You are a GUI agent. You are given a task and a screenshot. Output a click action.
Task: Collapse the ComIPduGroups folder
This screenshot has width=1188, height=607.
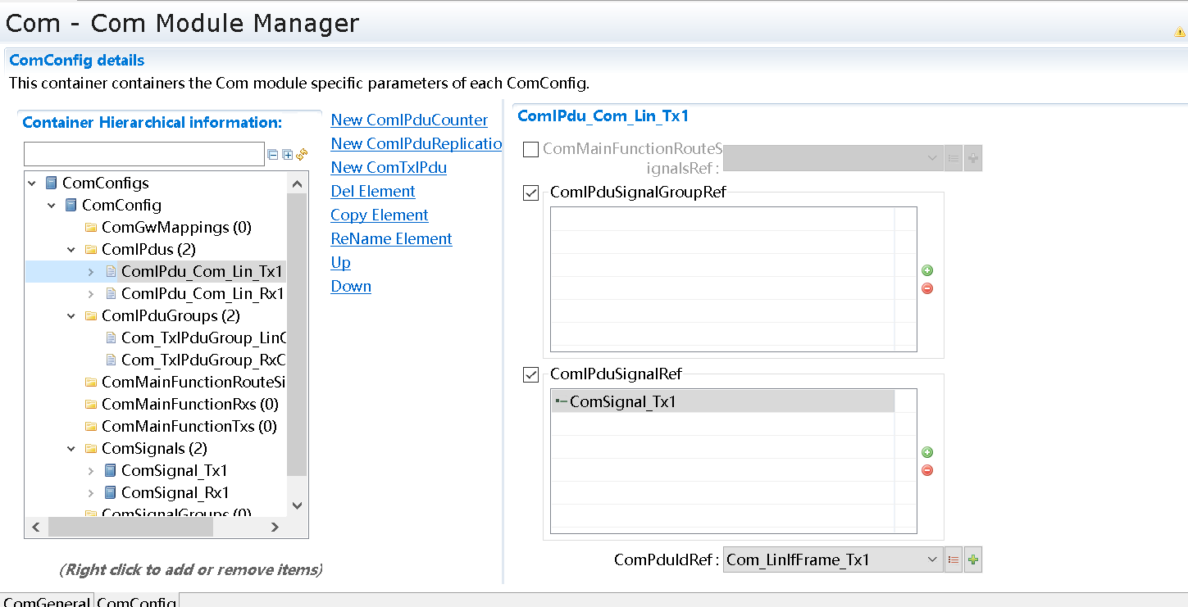[x=71, y=315]
